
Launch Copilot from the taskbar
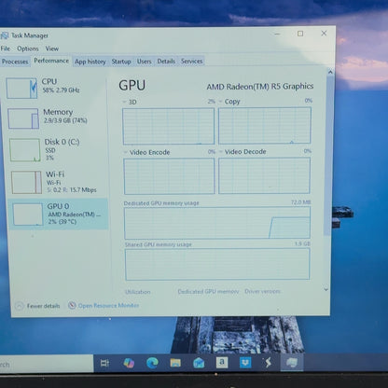129,363
